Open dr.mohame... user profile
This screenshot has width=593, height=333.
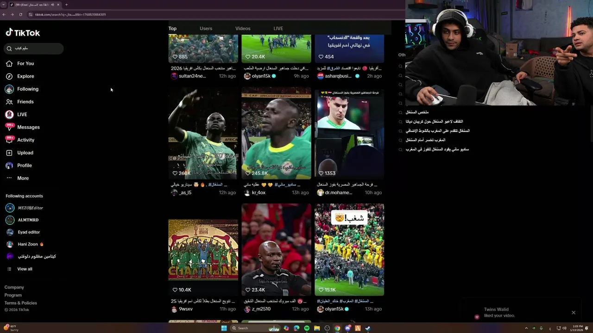pyautogui.click(x=335, y=192)
